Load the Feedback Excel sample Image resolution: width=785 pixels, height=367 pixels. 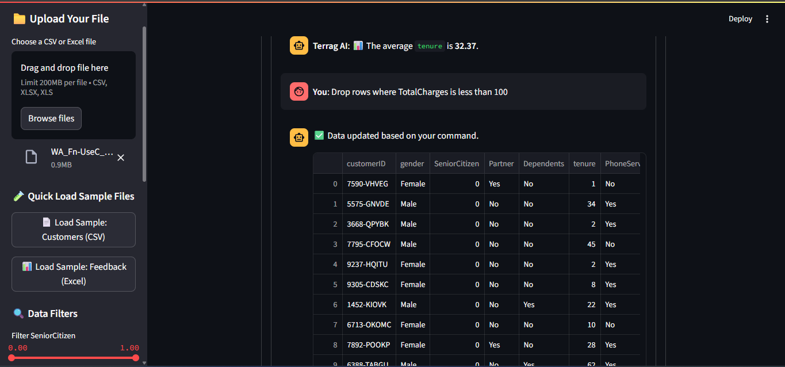[74, 274]
